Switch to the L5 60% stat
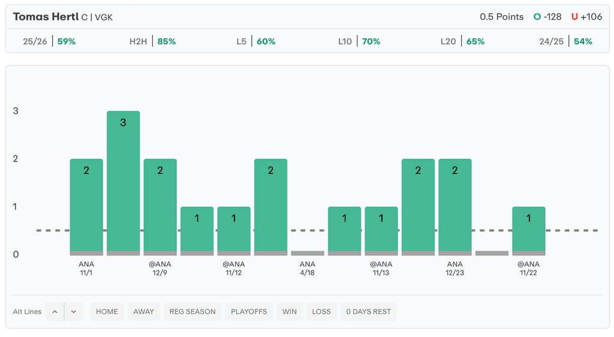Viewport: 614px width, 337px height. point(255,41)
